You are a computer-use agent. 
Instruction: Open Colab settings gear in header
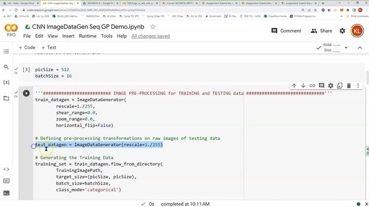click(342, 30)
